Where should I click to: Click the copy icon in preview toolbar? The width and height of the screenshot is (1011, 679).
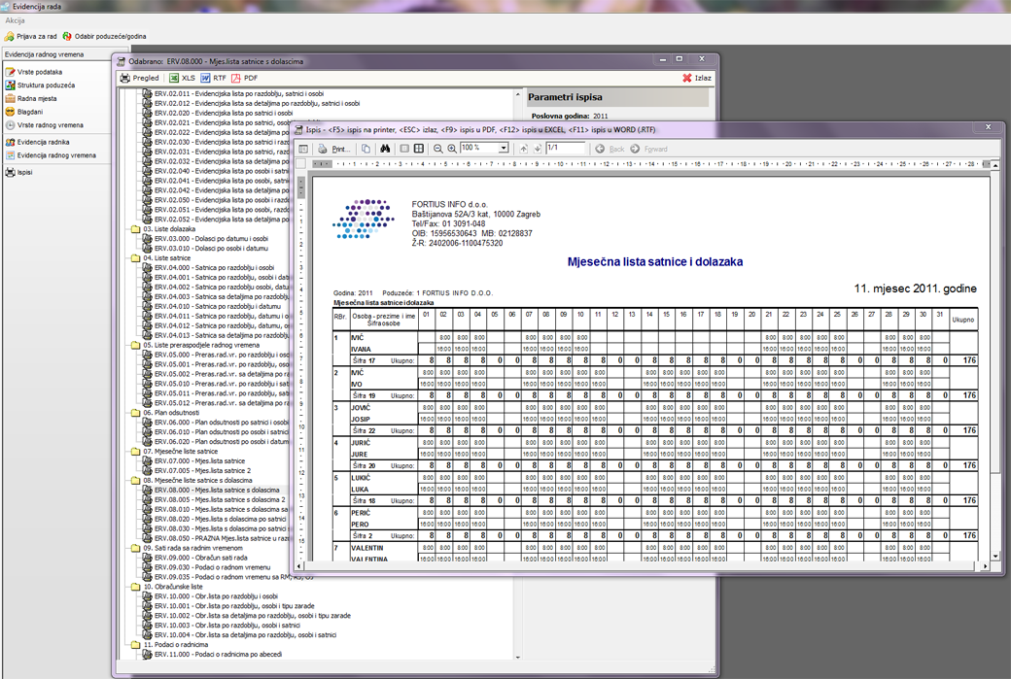click(366, 149)
